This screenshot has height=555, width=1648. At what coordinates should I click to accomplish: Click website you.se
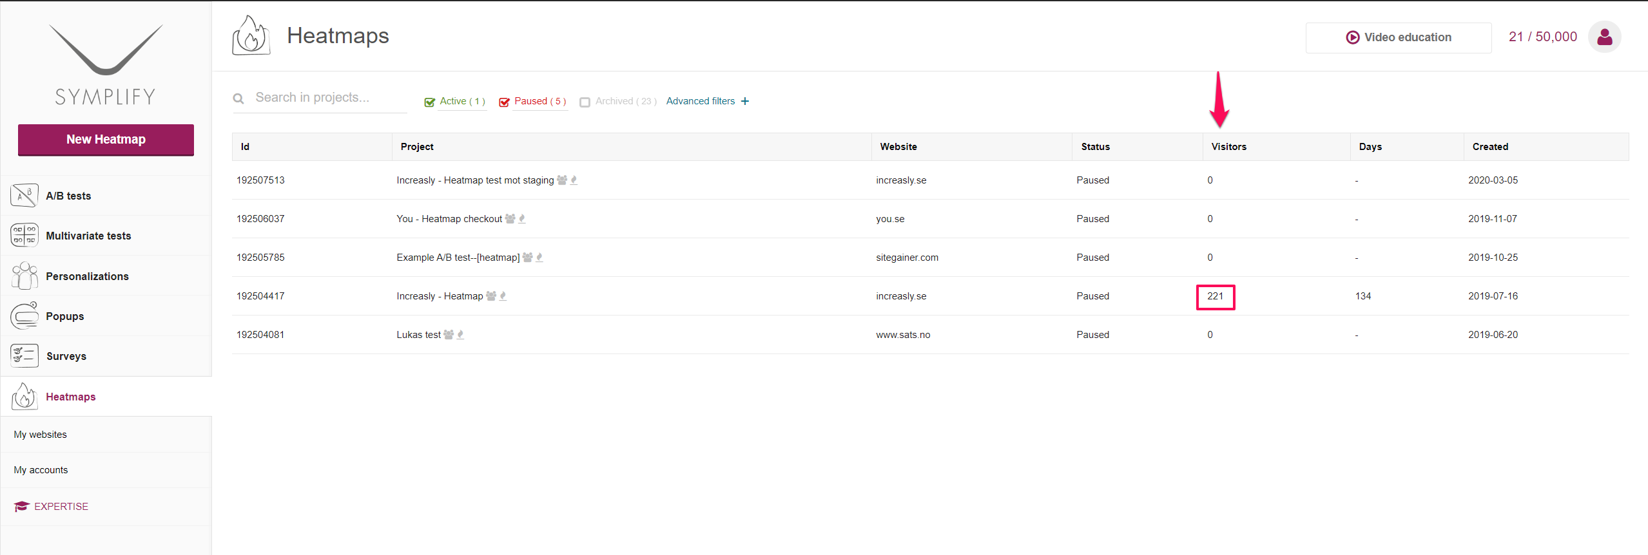click(x=890, y=219)
